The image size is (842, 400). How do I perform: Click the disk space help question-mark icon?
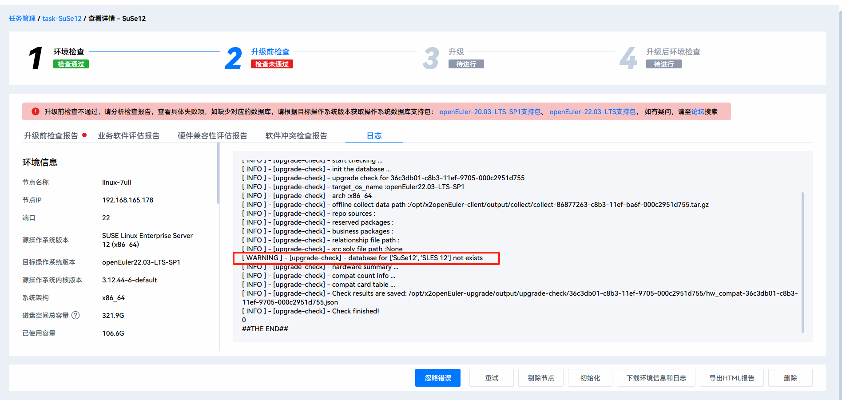tap(75, 315)
